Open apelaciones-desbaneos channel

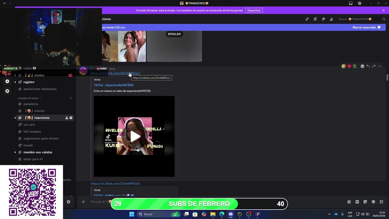[40, 89]
